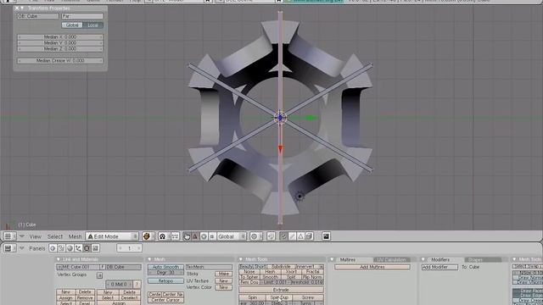Toggle Auto Smooth in Mesh panel

click(165, 267)
